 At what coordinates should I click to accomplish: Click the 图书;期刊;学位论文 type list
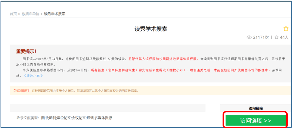tap(77, 118)
